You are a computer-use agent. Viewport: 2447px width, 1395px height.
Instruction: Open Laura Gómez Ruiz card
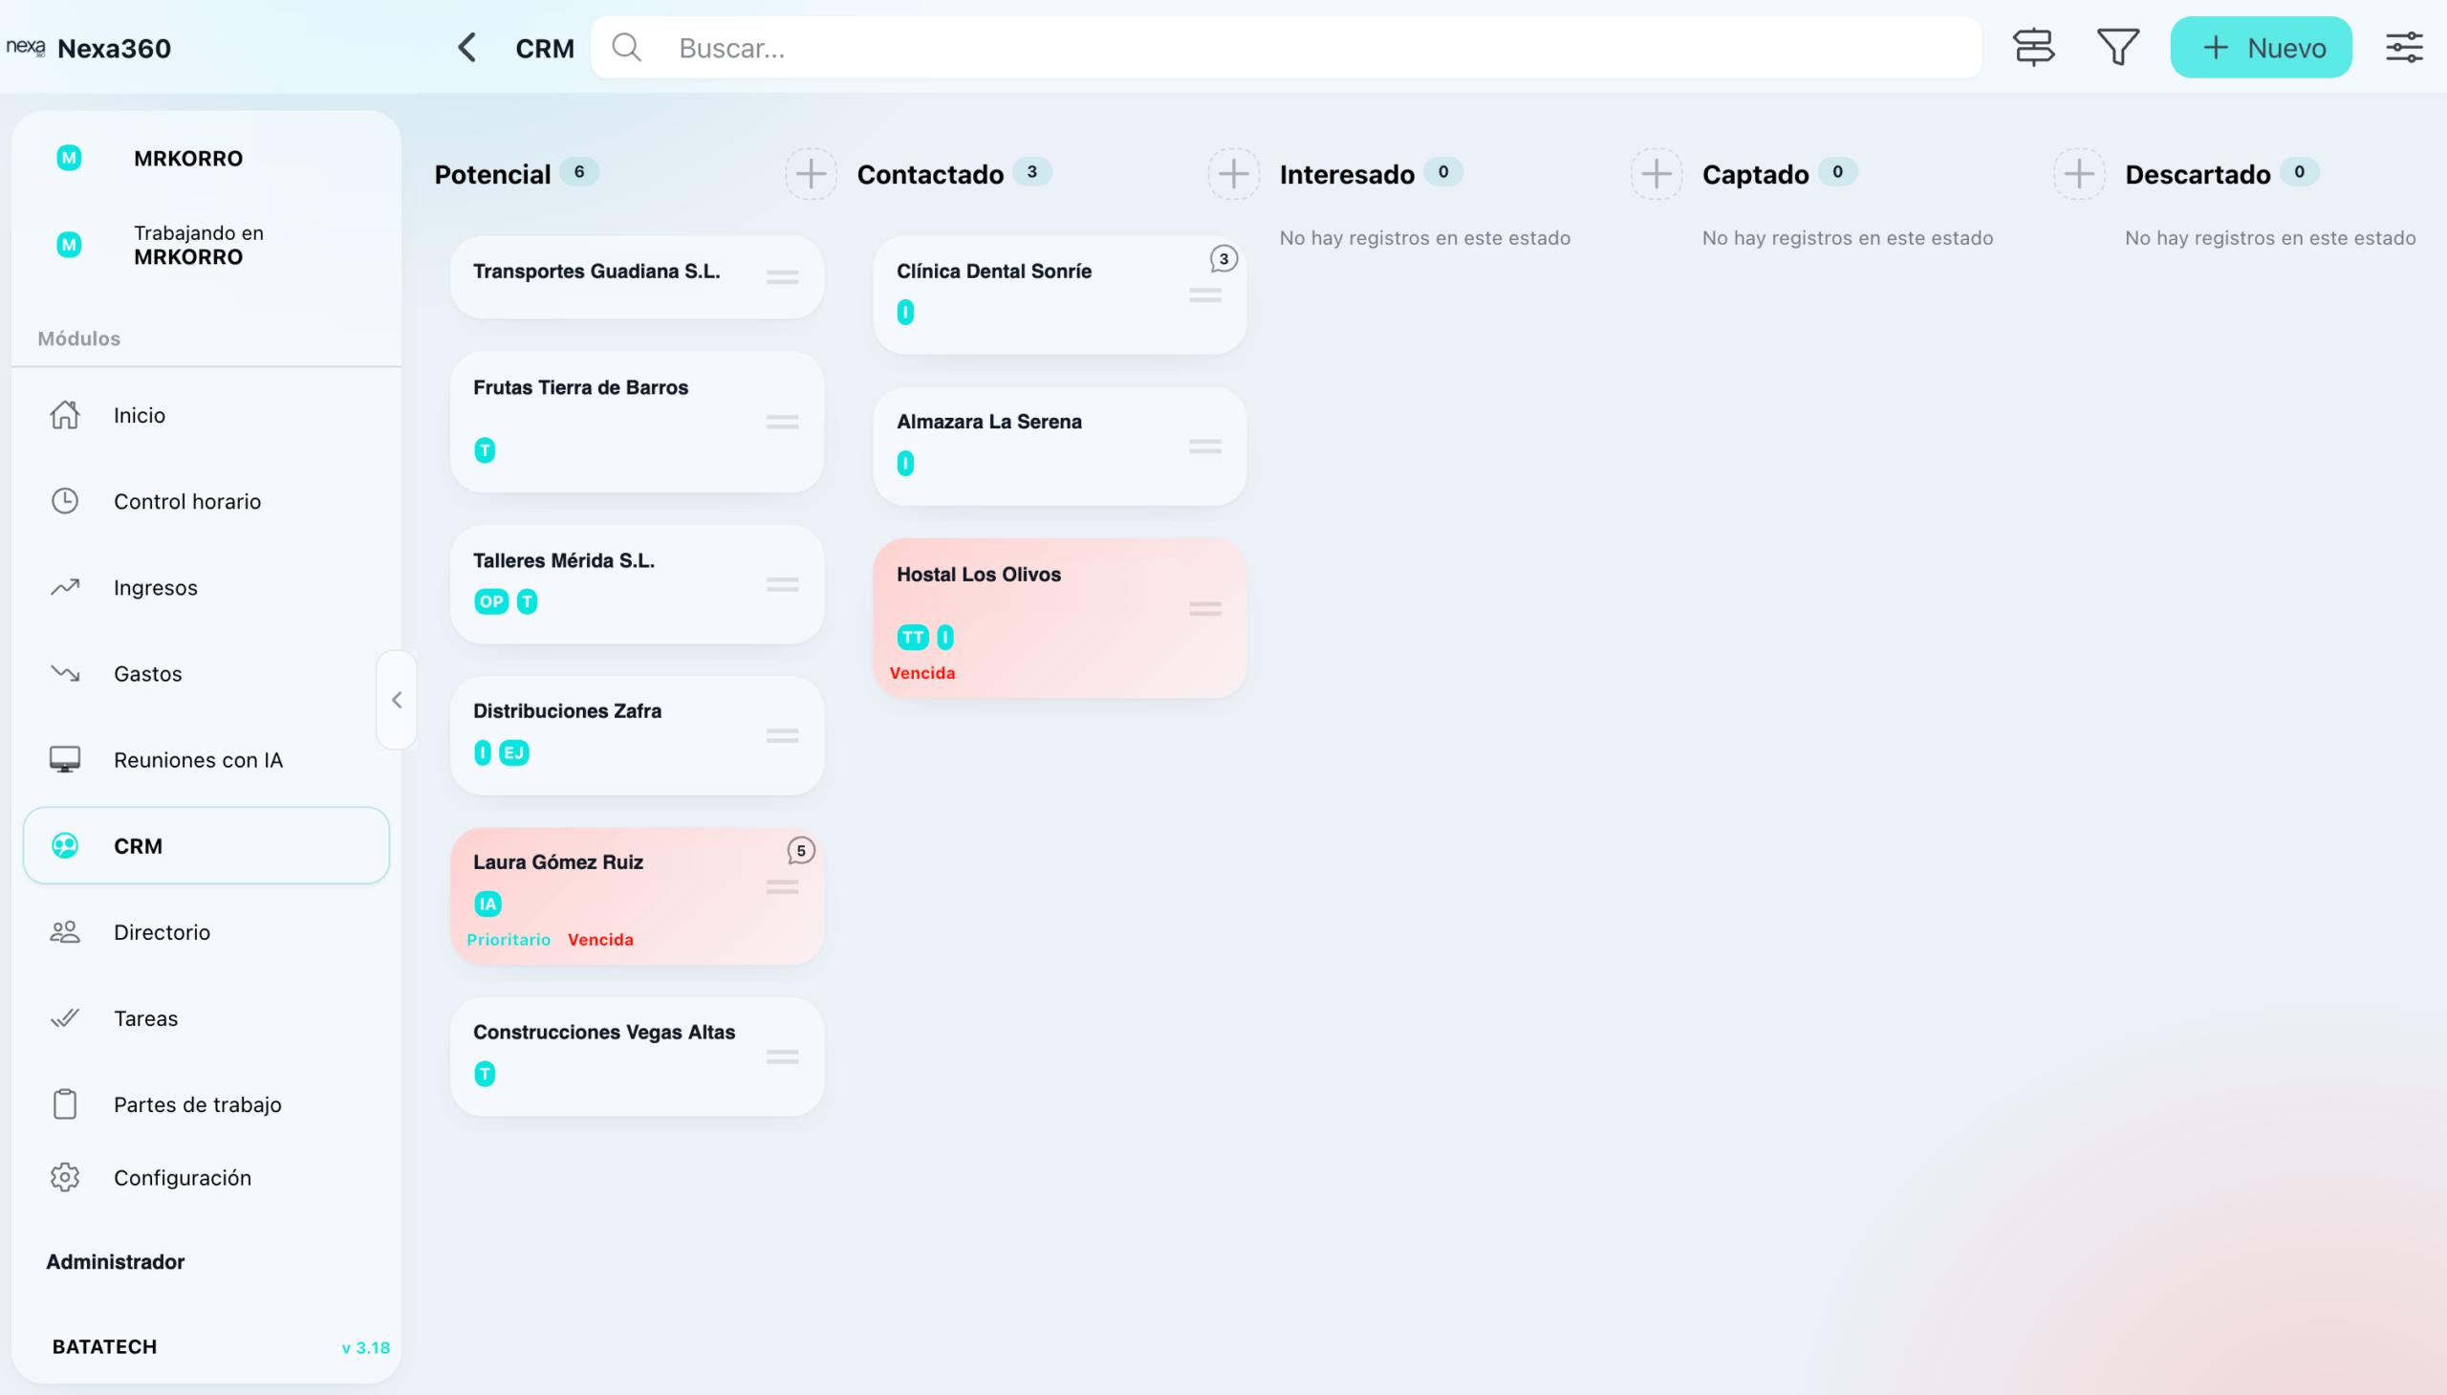[x=637, y=896]
